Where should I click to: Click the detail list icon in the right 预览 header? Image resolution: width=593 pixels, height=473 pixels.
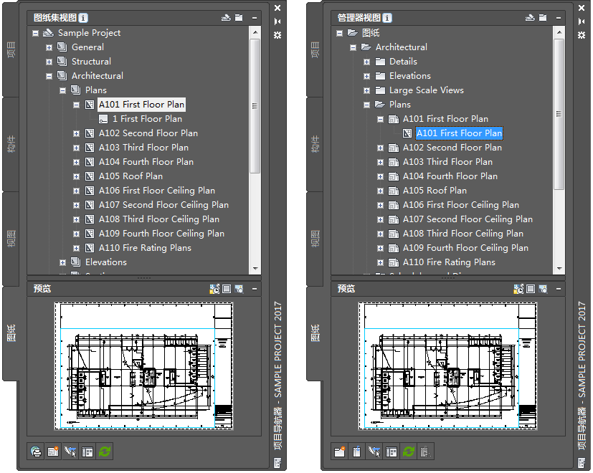(531, 290)
